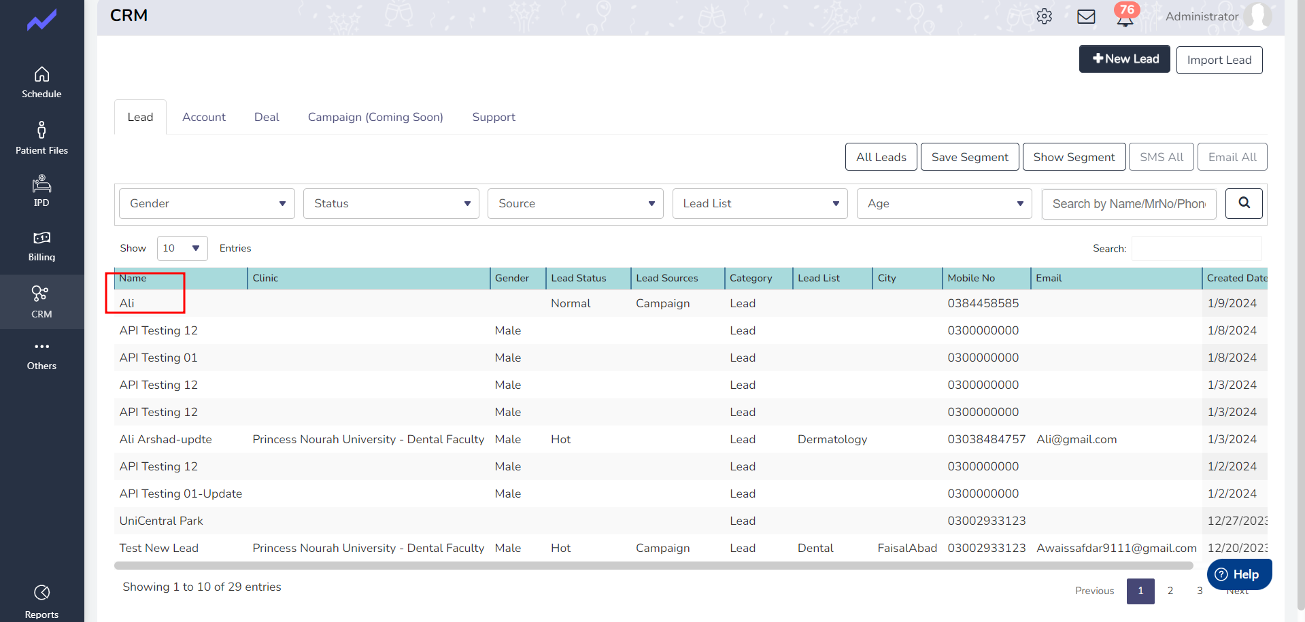This screenshot has height=622, width=1305.
Task: Switch to the Account tab
Action: [x=204, y=117]
